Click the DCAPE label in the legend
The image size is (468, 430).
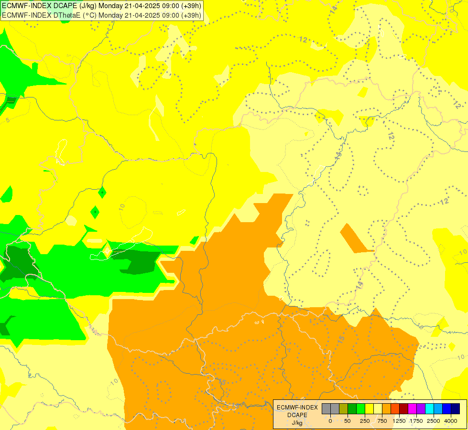point(297,415)
